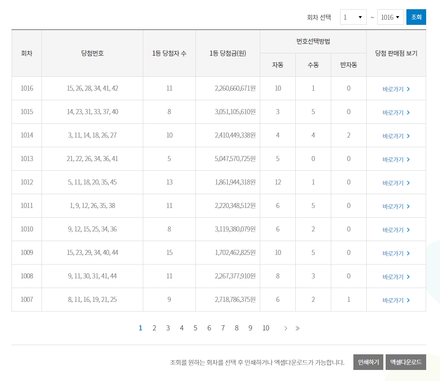Go to page 7 of results
Screen dimensions: 440x381
[223, 328]
